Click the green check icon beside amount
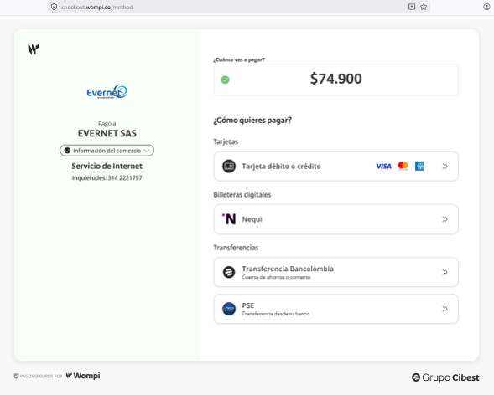The height and width of the screenshot is (395, 494). tap(225, 80)
